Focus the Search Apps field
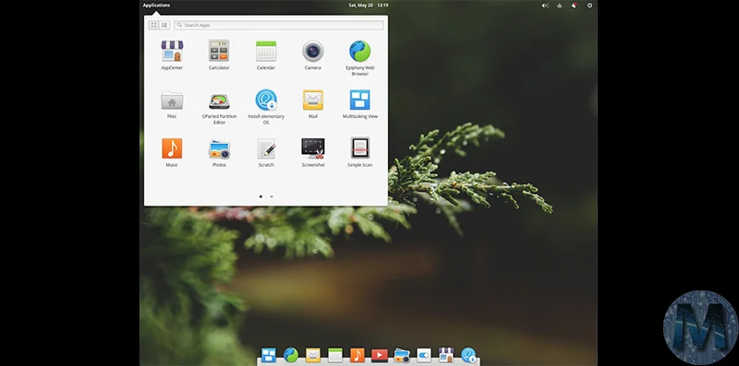 click(279, 25)
